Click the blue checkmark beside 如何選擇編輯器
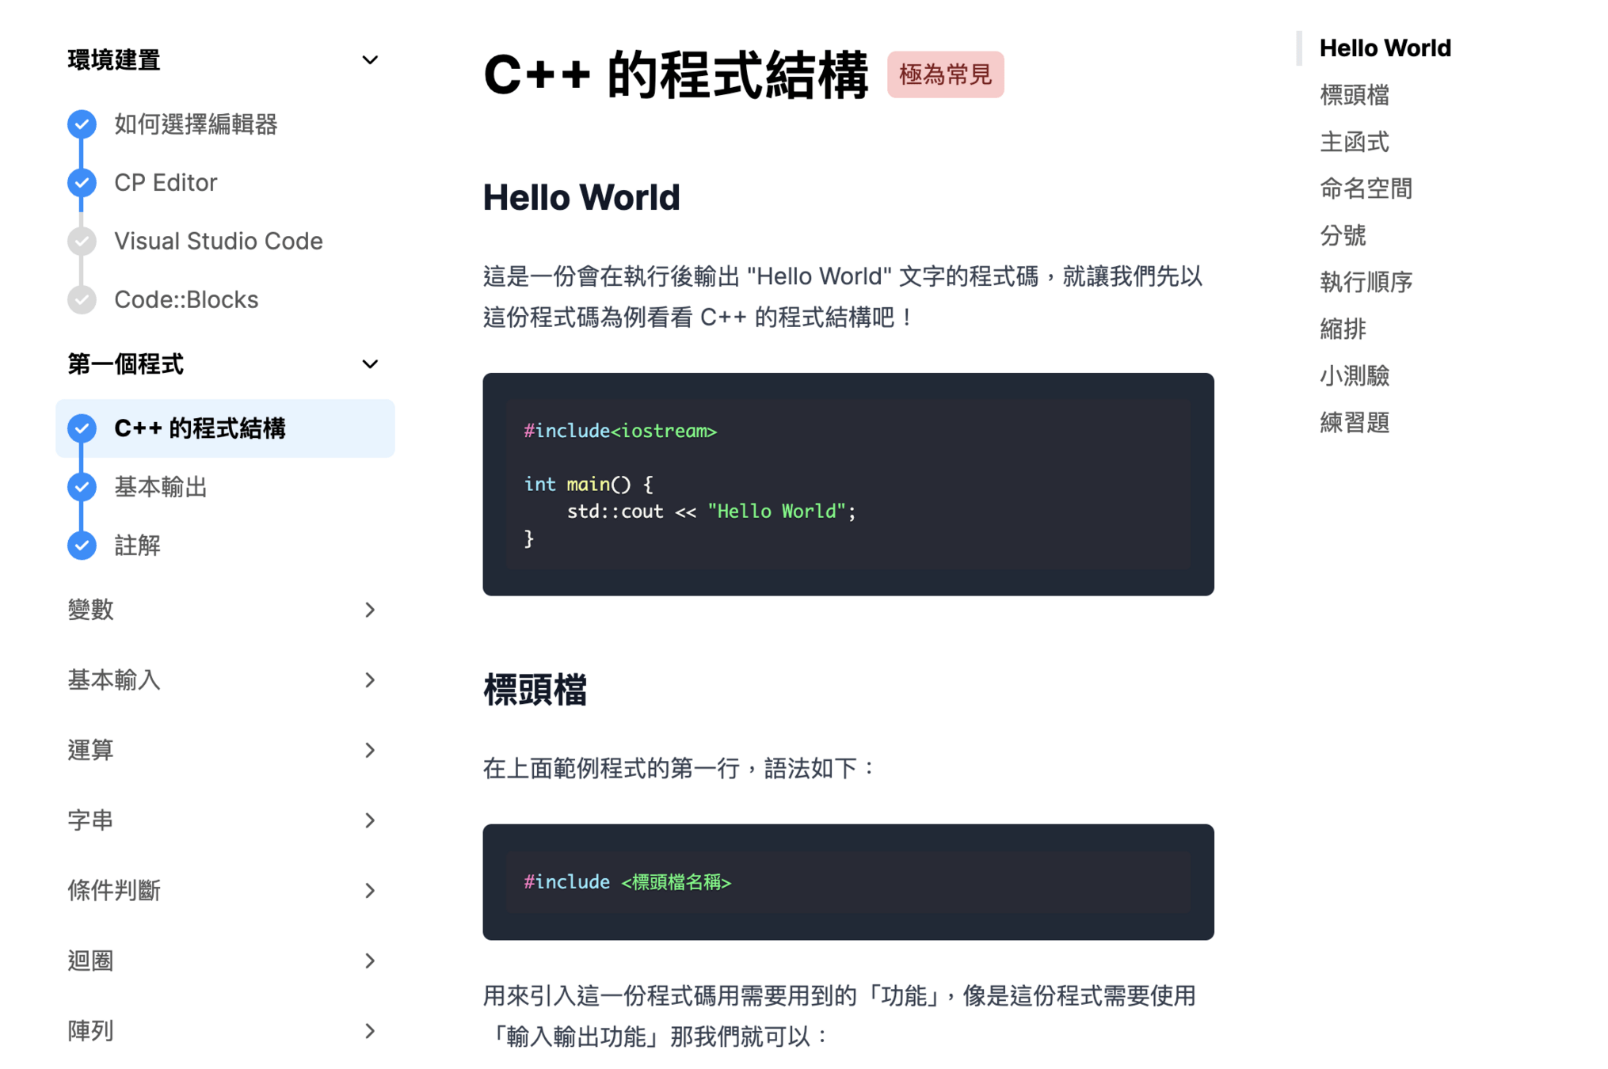The width and height of the screenshot is (1608, 1069). coord(82,124)
